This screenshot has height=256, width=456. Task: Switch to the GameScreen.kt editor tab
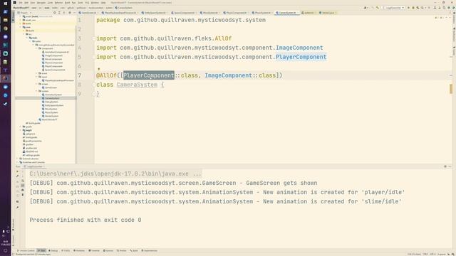click(89, 13)
